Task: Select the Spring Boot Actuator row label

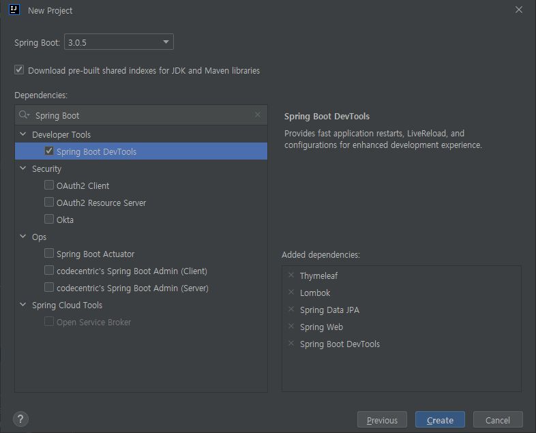Action: (95, 254)
